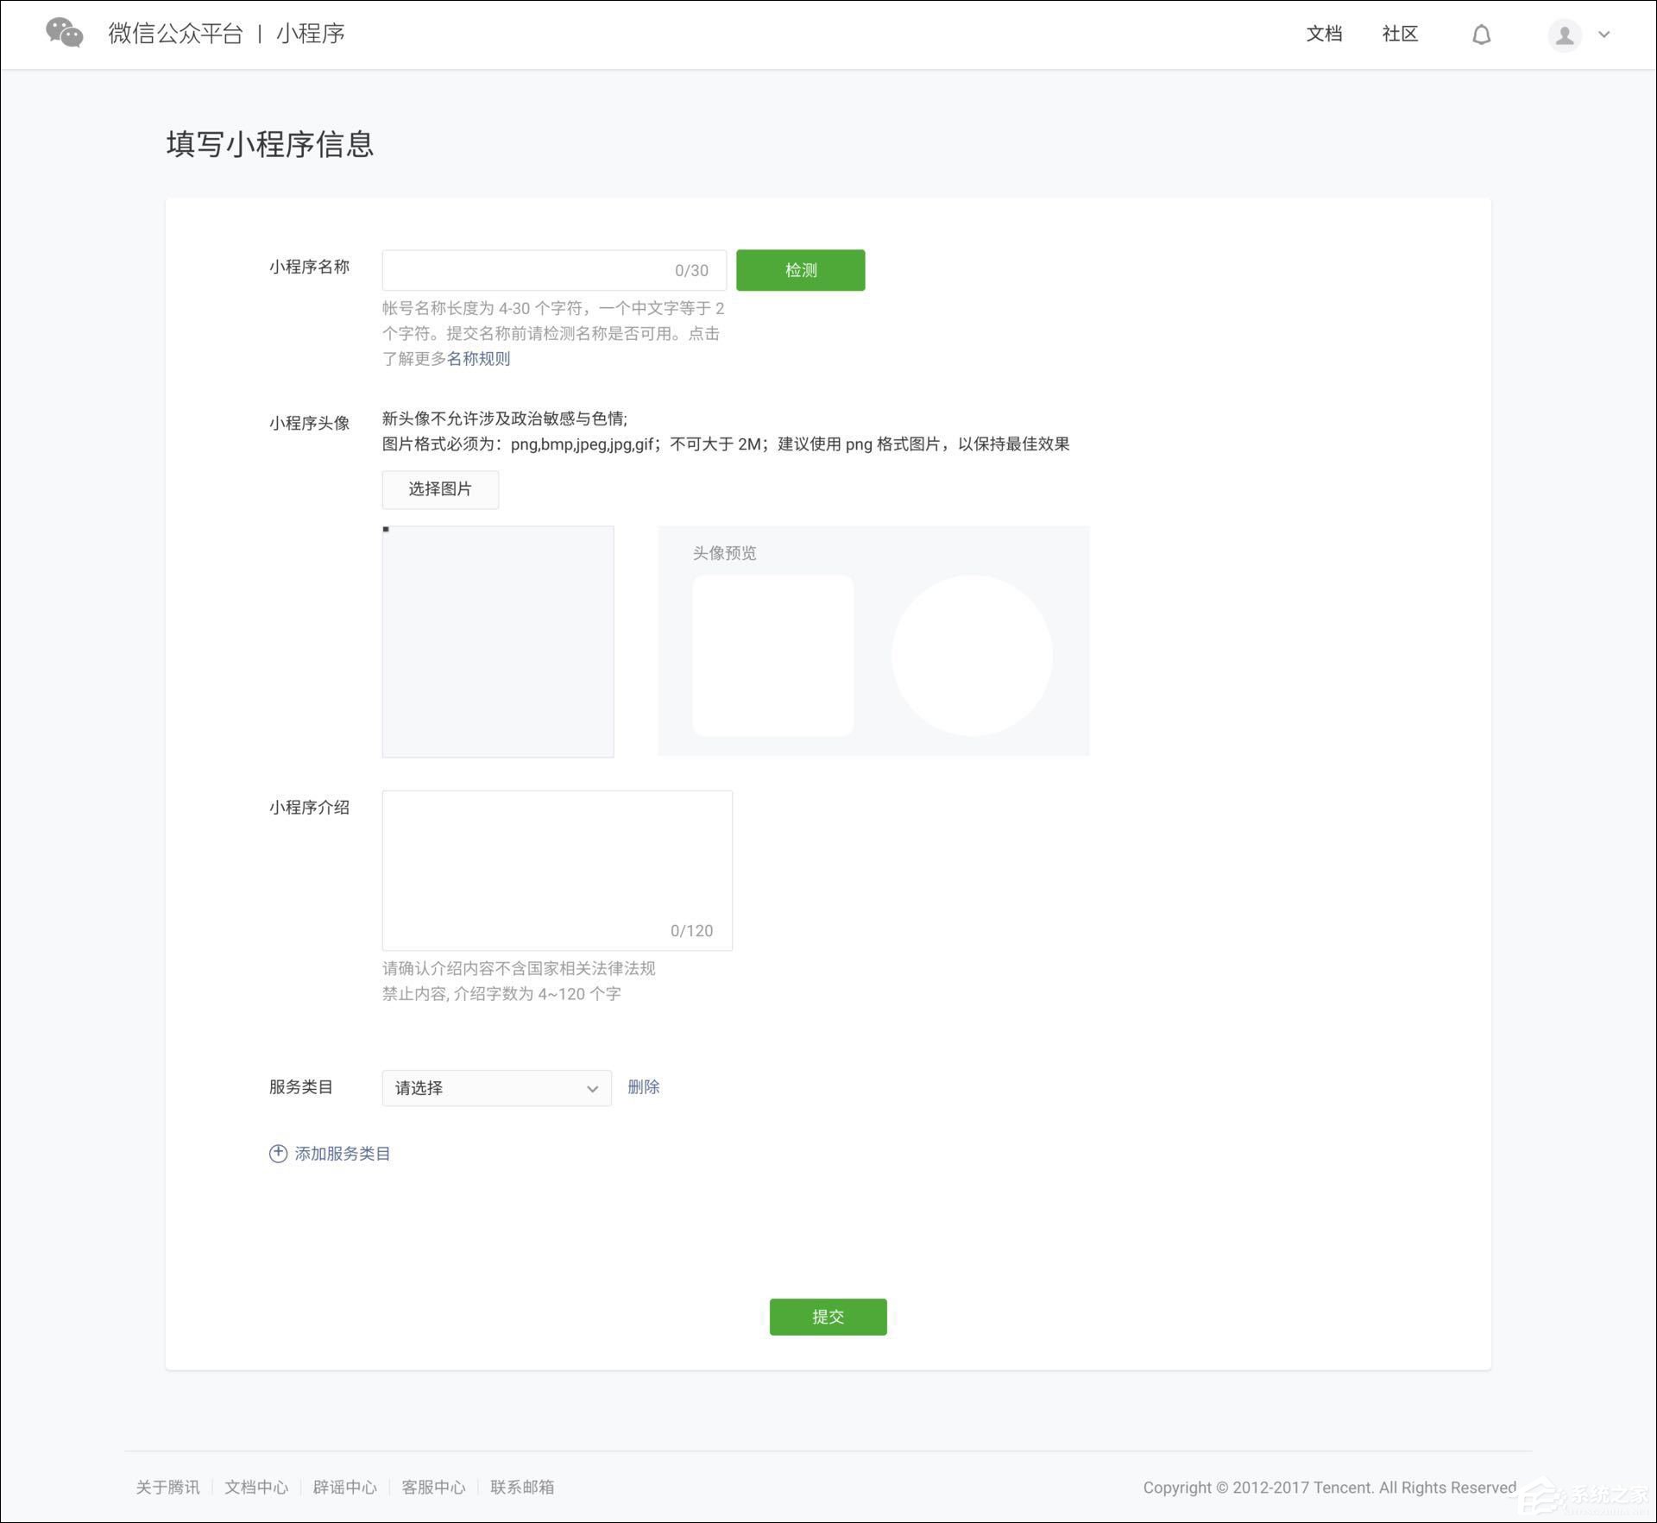The height and width of the screenshot is (1523, 1657).
Task: Click the user avatar icon
Action: coord(1564,35)
